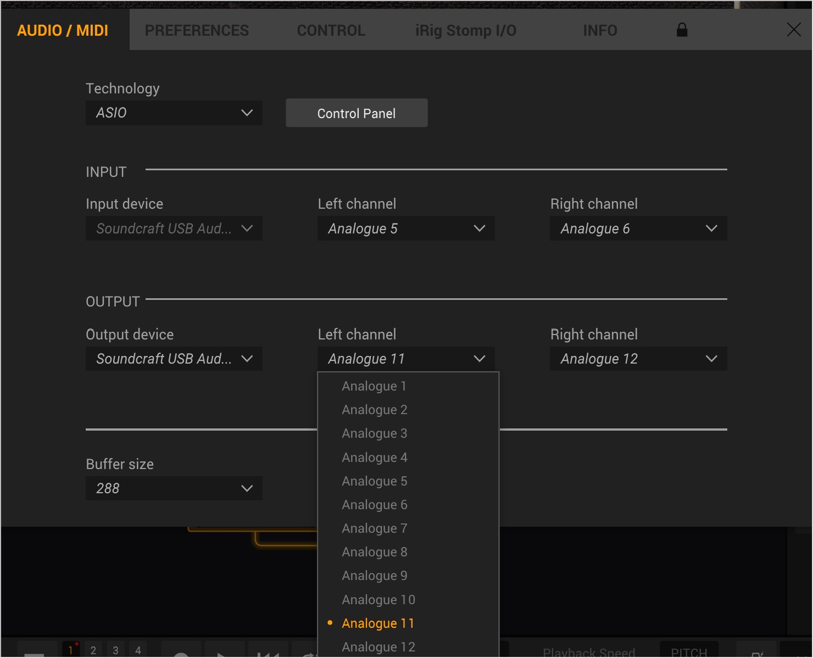Viewport: 813px width, 658px height.
Task: Switch to the PREFERENCES tab
Action: [x=197, y=31]
